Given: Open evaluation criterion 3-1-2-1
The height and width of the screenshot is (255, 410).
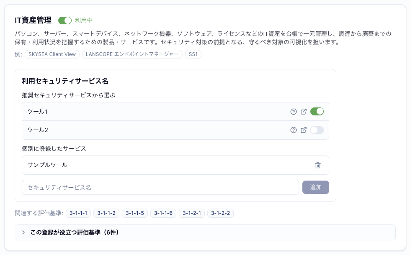Looking at the screenshot, I should (x=192, y=213).
